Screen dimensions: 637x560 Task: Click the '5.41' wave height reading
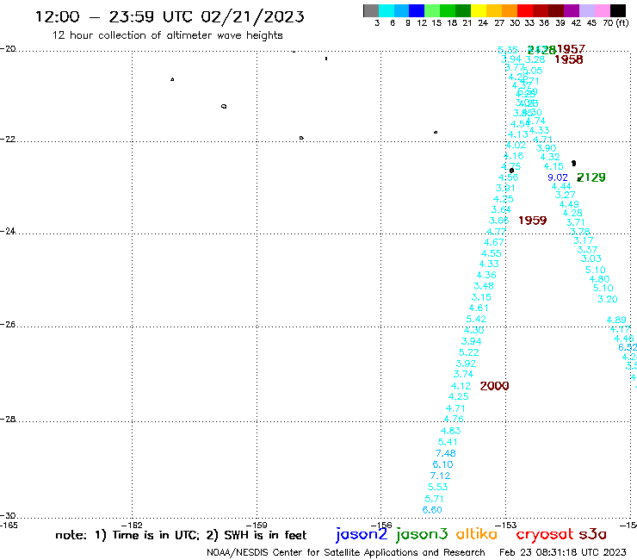(x=448, y=442)
